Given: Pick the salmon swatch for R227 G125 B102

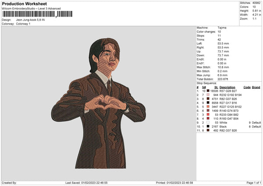Looking at the screenshot, I should 208,107.
